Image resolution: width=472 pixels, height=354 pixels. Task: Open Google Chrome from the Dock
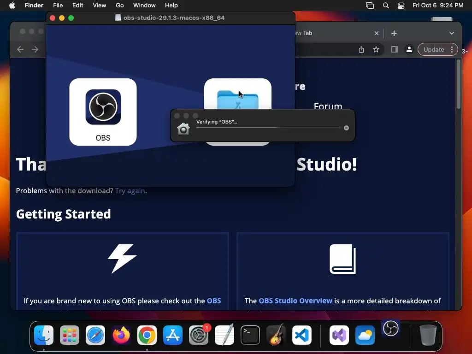[147, 335]
